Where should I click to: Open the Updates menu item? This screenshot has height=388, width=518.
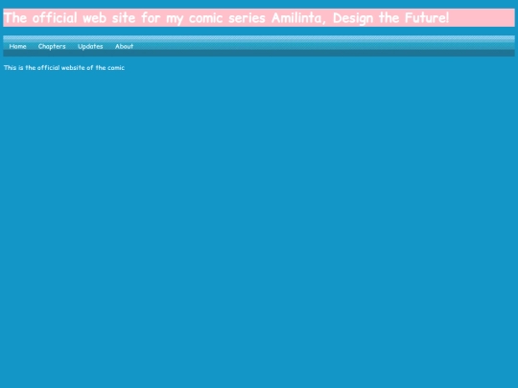(x=90, y=47)
